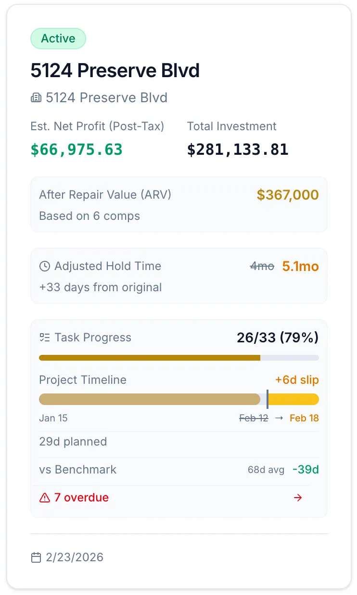
Task: Click the 2/23/2026 date text
Action: point(75,558)
